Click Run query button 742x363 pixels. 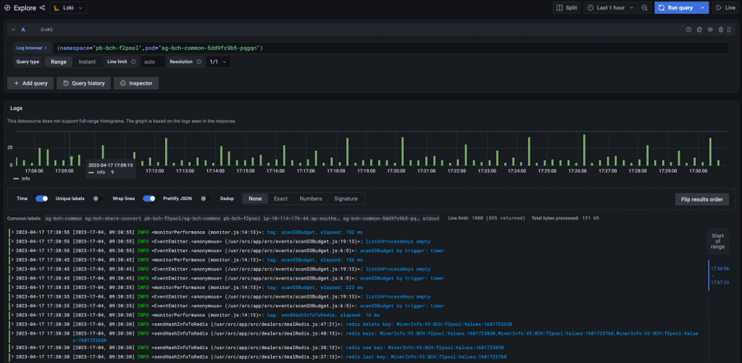point(676,7)
